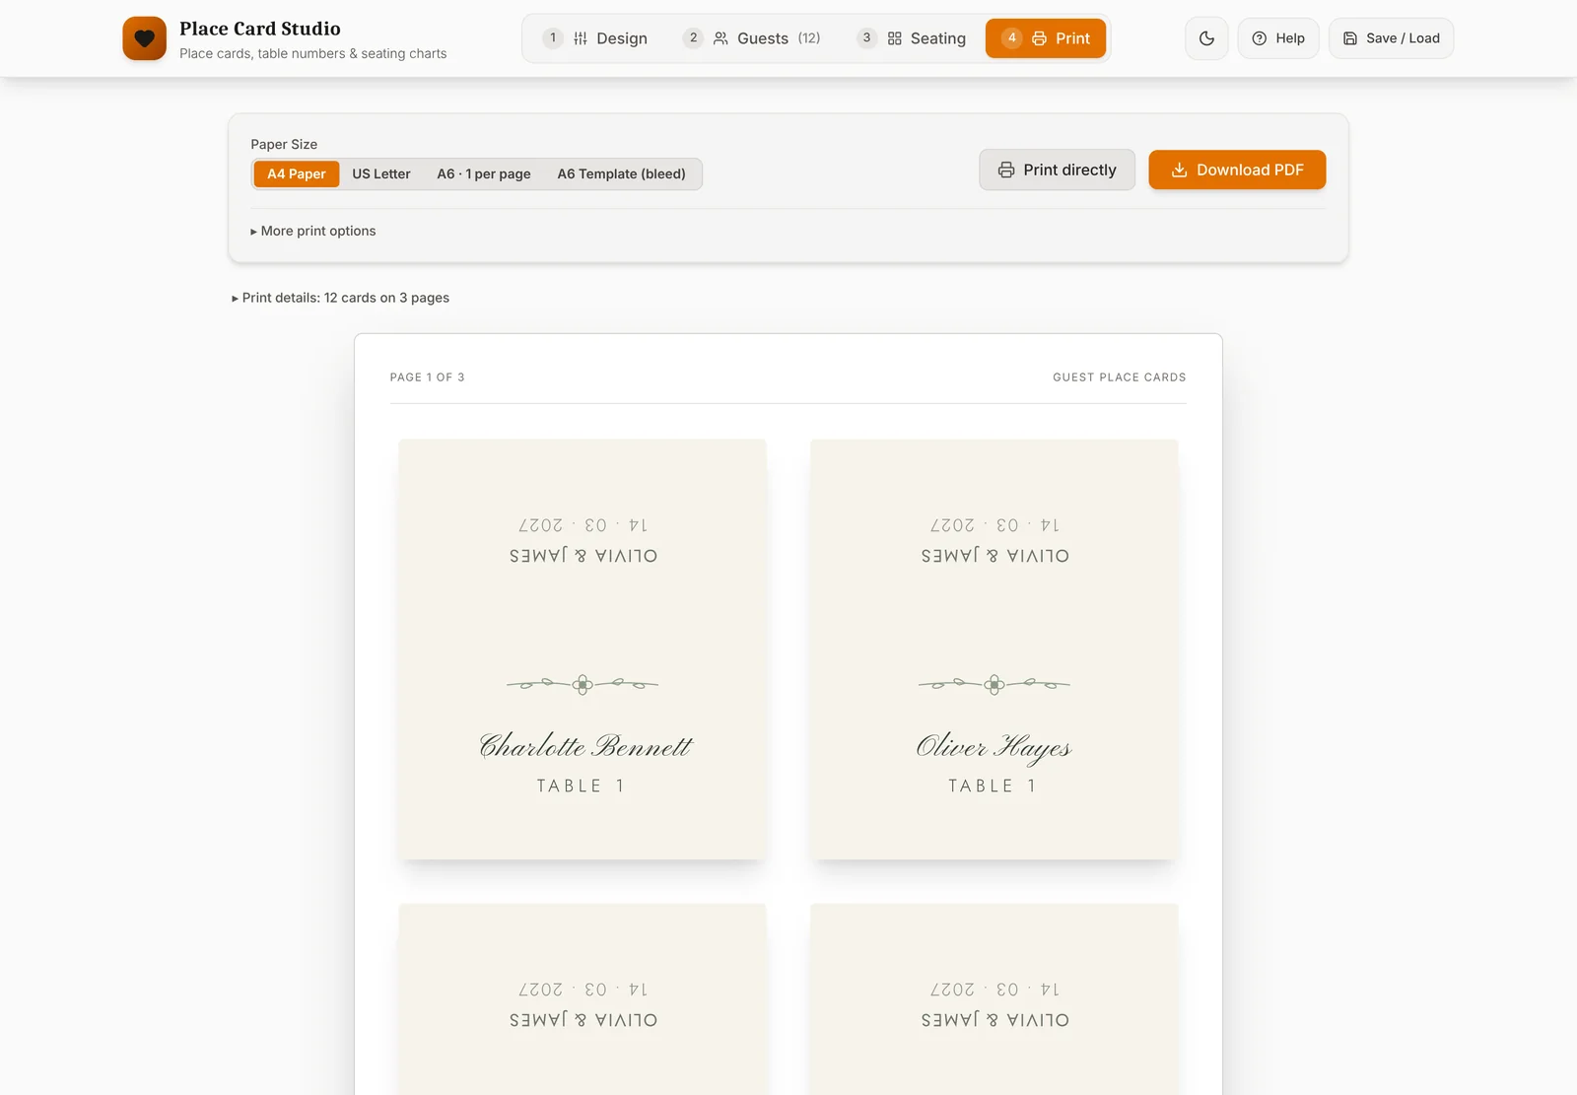Open the Help button

(1278, 38)
